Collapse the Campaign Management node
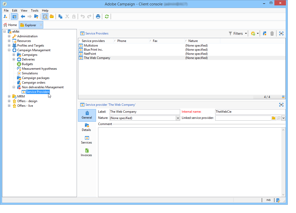The image size is (296, 213). coord(9,50)
